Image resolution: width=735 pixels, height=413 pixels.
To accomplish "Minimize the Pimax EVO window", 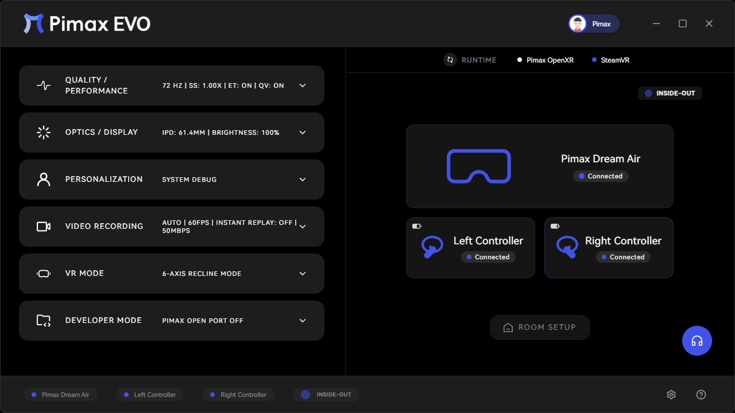I will pos(656,24).
